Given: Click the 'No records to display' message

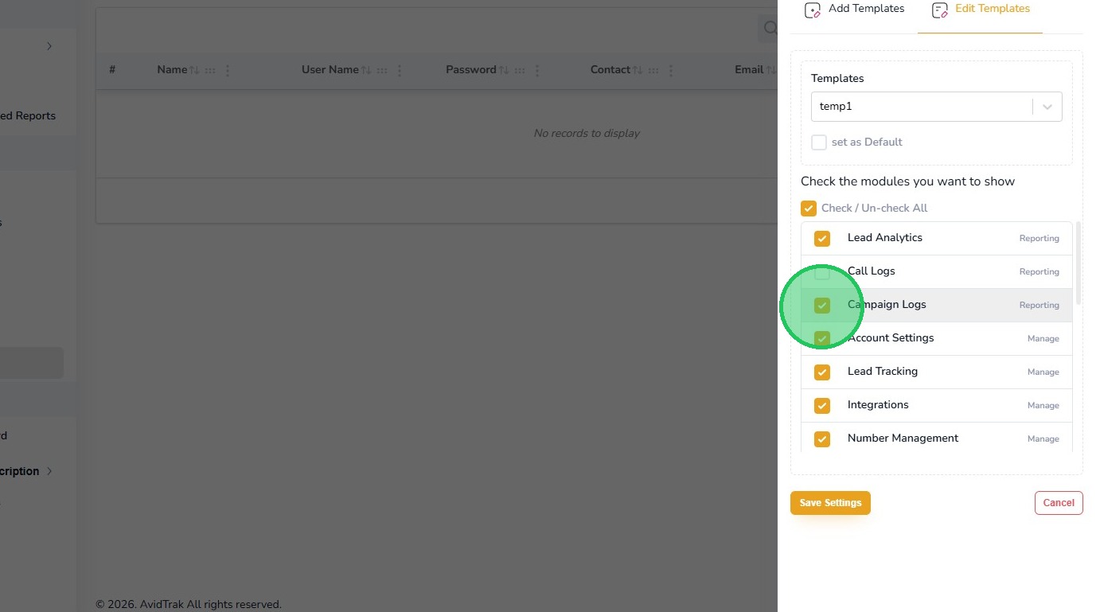Looking at the screenshot, I should 587,134.
